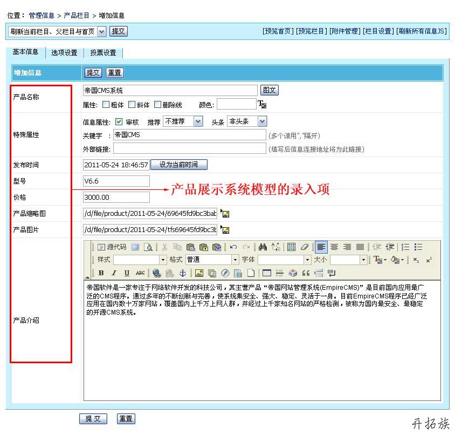The image size is (455, 435).
Task: Click the 设为当前时间 button
Action: (179, 165)
